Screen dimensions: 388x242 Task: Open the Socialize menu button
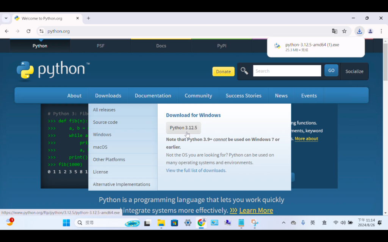coord(354,71)
